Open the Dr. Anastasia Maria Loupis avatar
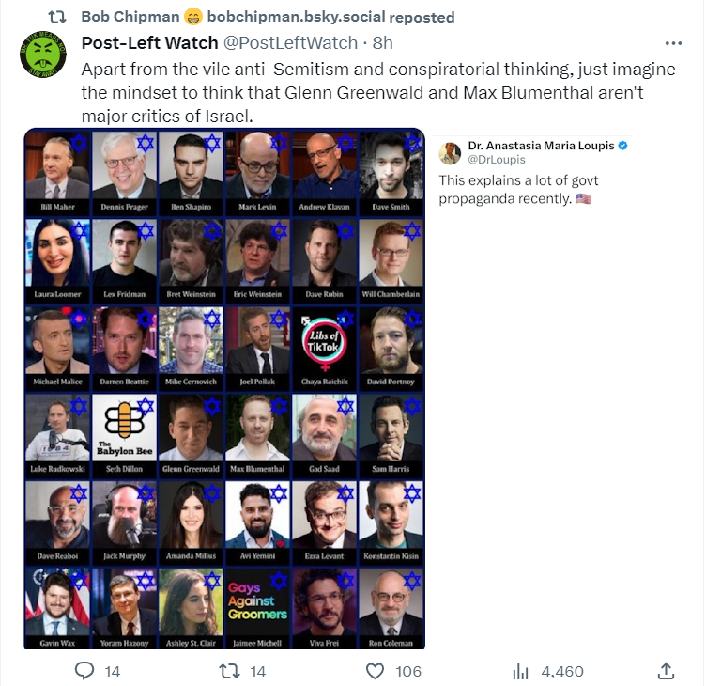Screen dimensions: 706x686 (x=450, y=152)
